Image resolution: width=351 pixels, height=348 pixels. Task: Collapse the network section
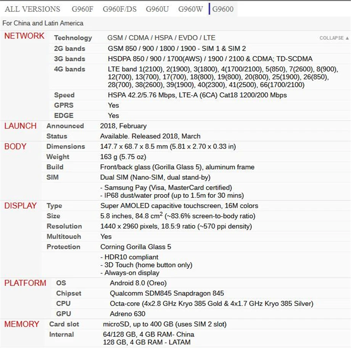(334, 38)
